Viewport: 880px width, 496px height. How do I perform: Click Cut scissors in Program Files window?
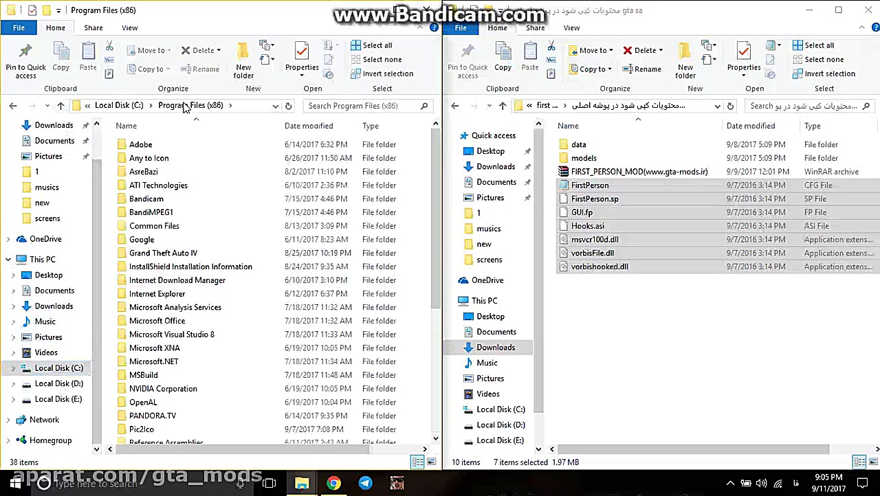[109, 46]
